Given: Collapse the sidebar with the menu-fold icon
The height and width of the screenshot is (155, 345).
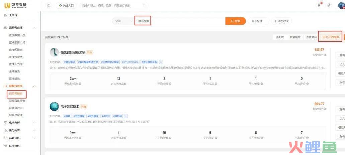Looking at the screenshot, I should pyautogui.click(x=49, y=5).
